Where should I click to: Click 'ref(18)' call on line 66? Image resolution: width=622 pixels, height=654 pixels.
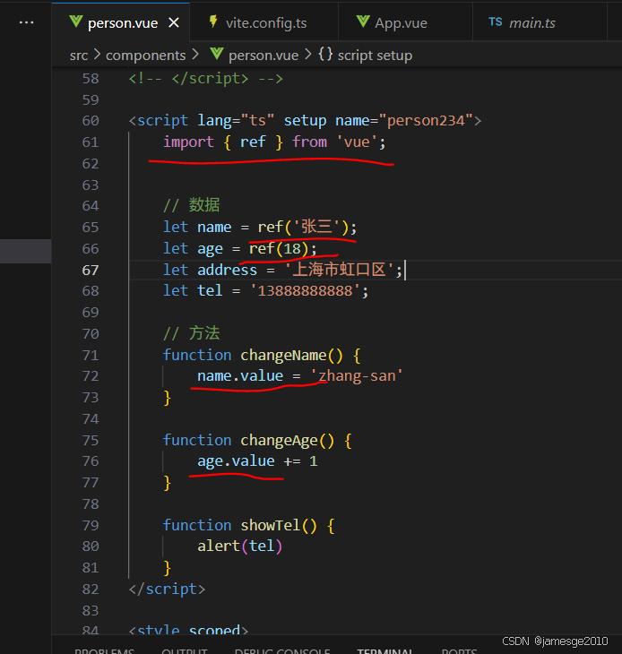point(278,249)
